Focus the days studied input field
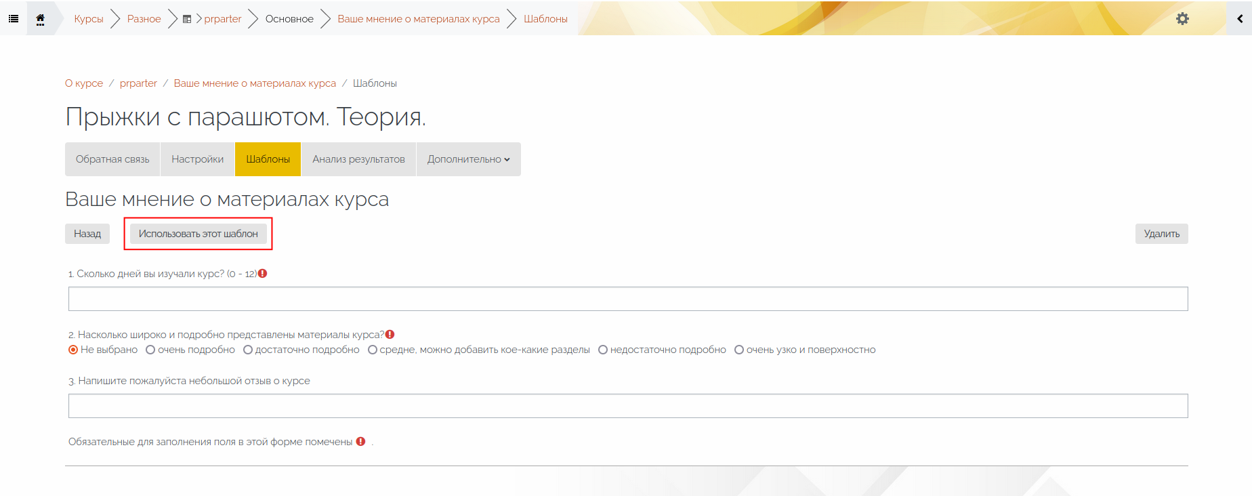The width and height of the screenshot is (1252, 496). [628, 299]
